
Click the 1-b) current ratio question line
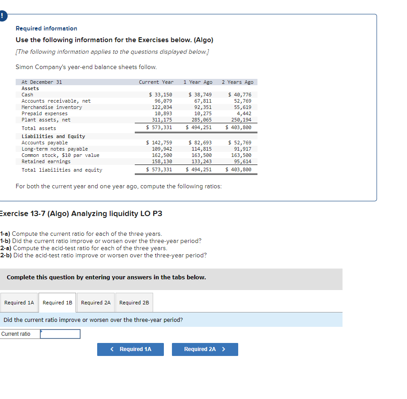(x=101, y=241)
